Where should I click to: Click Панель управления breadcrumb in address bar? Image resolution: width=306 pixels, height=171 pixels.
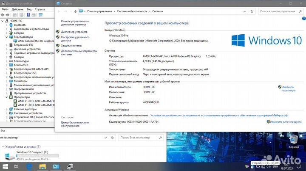(x=99, y=11)
